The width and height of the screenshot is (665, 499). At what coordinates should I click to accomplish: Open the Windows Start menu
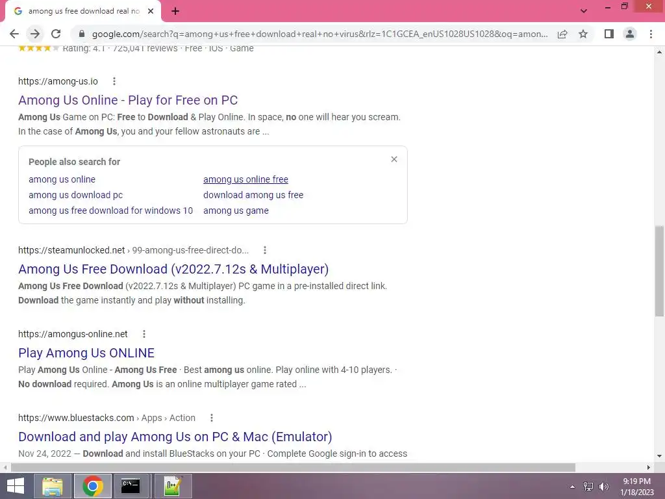click(x=15, y=486)
